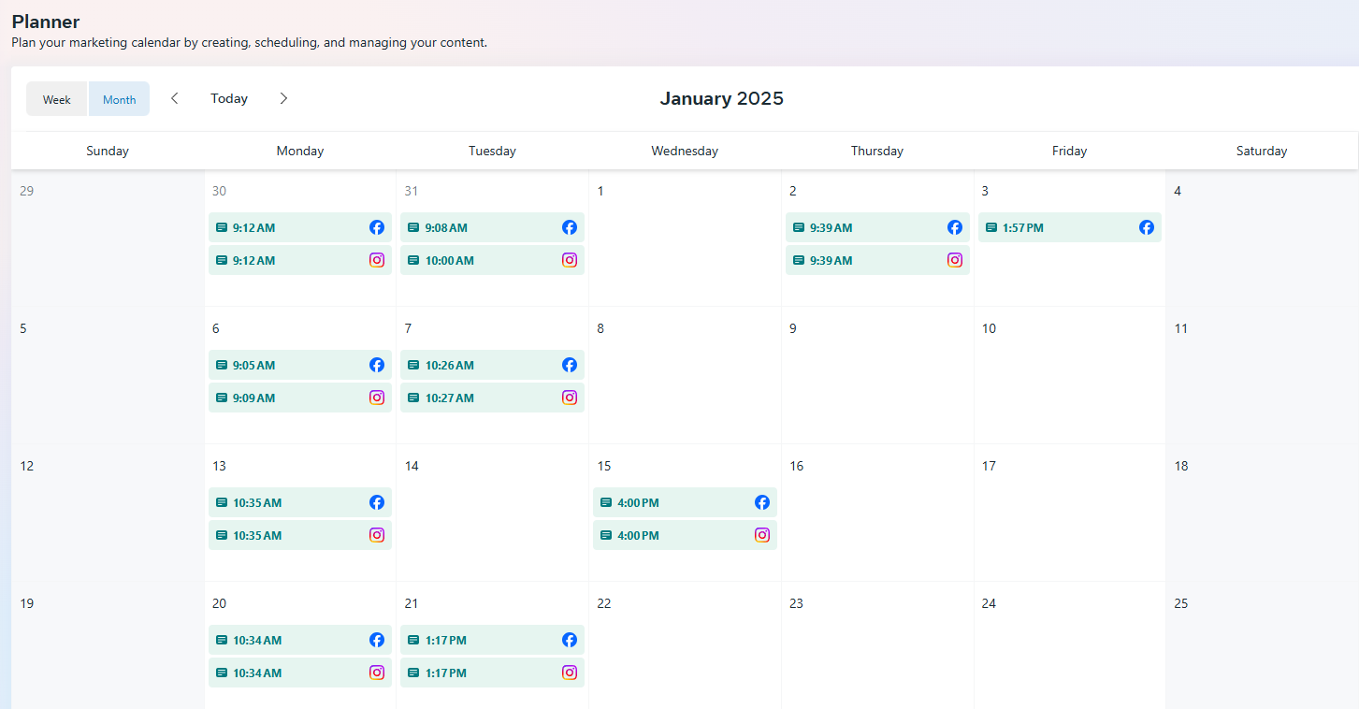Viewport: 1359px width, 709px height.
Task: Select the Month view tab
Action: click(x=119, y=99)
